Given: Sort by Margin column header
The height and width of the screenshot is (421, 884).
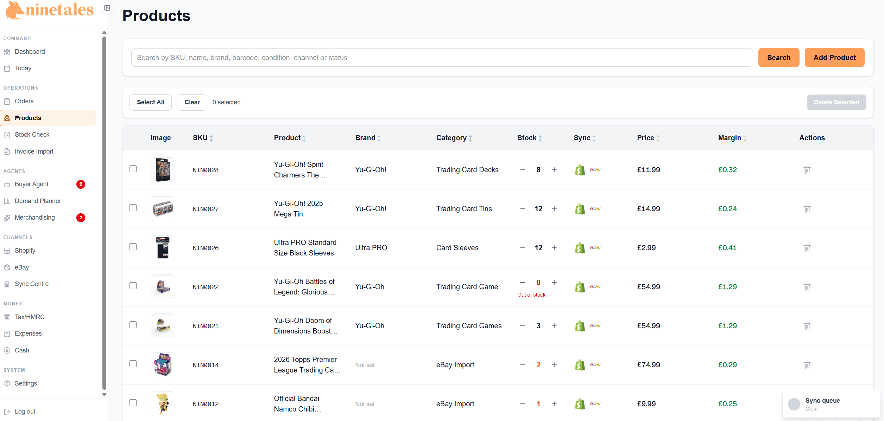Looking at the screenshot, I should click(732, 138).
